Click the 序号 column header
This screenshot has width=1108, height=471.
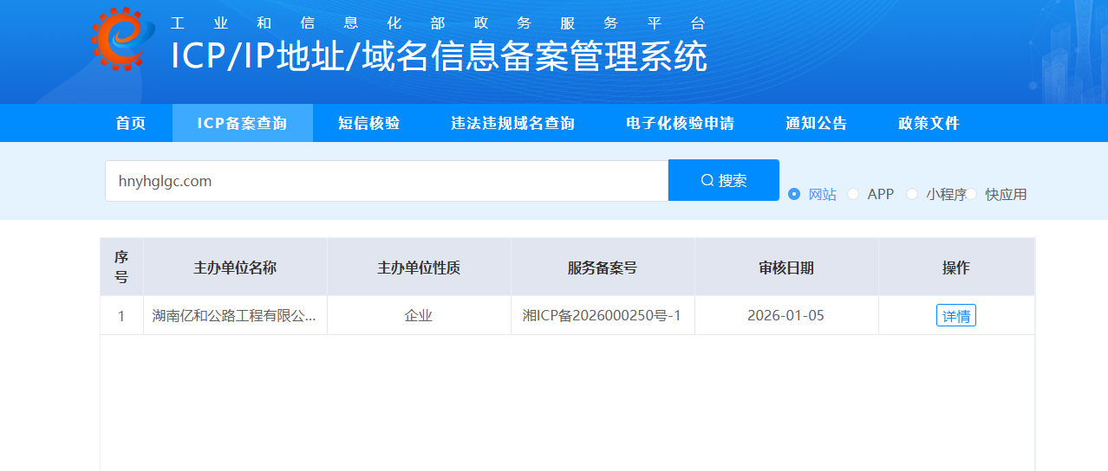point(121,267)
